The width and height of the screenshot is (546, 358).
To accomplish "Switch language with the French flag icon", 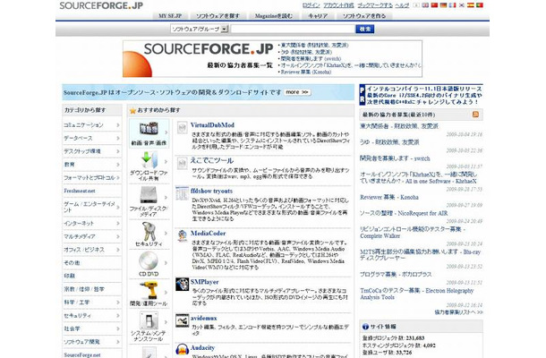I will click(x=452, y=5).
